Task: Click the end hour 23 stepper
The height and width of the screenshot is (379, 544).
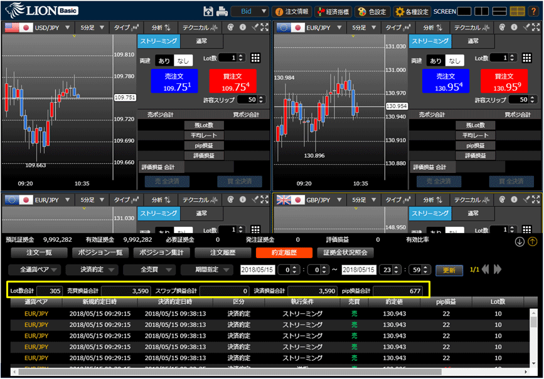Action: 396,270
